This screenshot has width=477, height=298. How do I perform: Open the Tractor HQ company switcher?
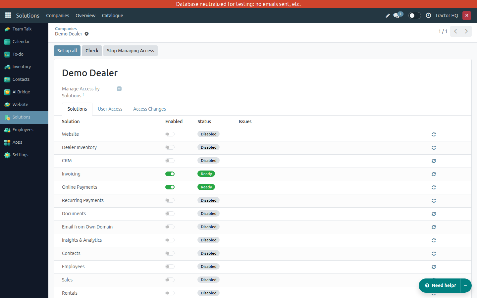(x=447, y=16)
